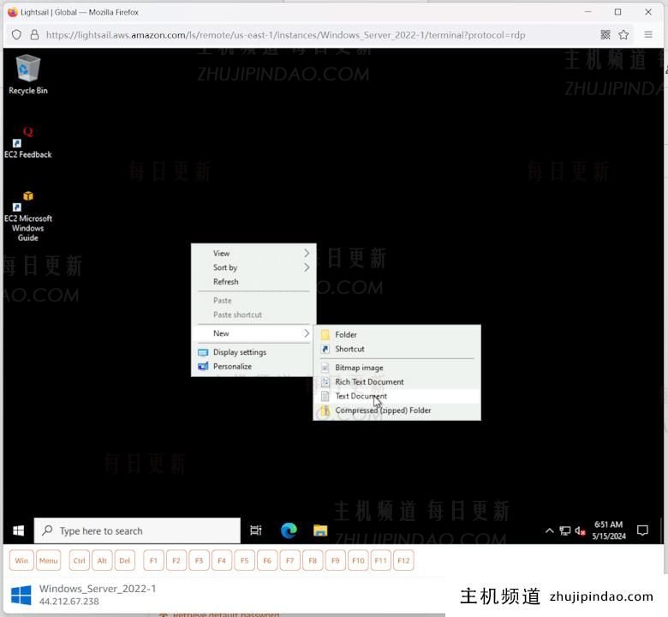The image size is (668, 617).
Task: Launch Microsoft Edge from the taskbar
Action: click(x=289, y=530)
